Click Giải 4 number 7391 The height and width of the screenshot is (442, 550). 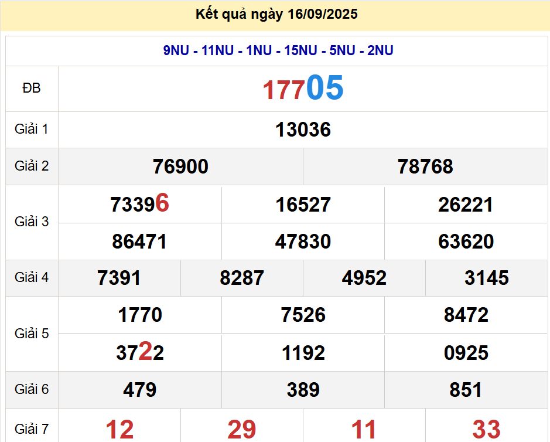(x=119, y=278)
